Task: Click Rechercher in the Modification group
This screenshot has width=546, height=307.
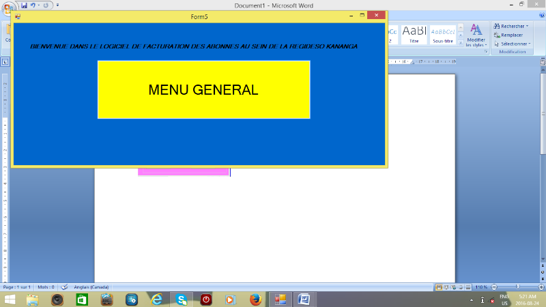Action: (x=509, y=26)
